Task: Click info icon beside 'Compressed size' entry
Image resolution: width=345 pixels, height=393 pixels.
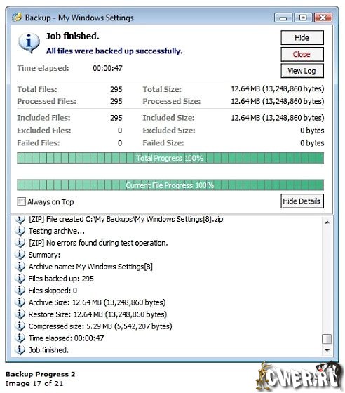Action: tap(20, 326)
